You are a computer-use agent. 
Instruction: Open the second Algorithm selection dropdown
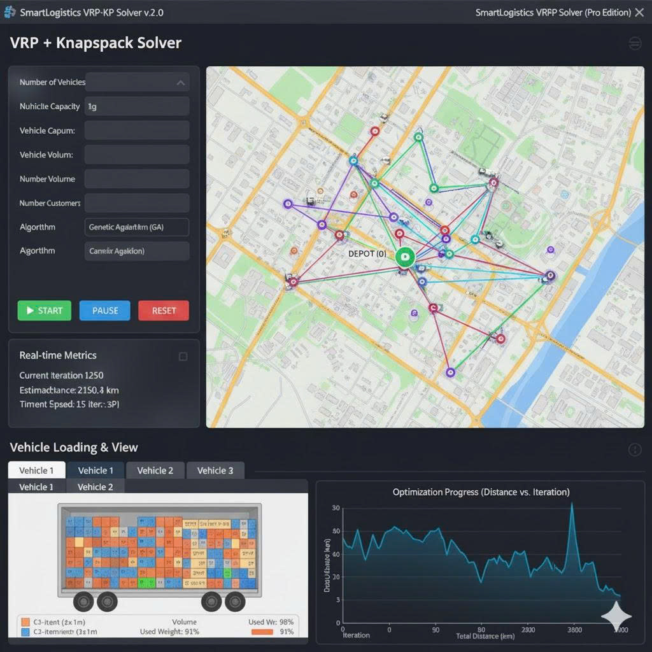pos(136,250)
